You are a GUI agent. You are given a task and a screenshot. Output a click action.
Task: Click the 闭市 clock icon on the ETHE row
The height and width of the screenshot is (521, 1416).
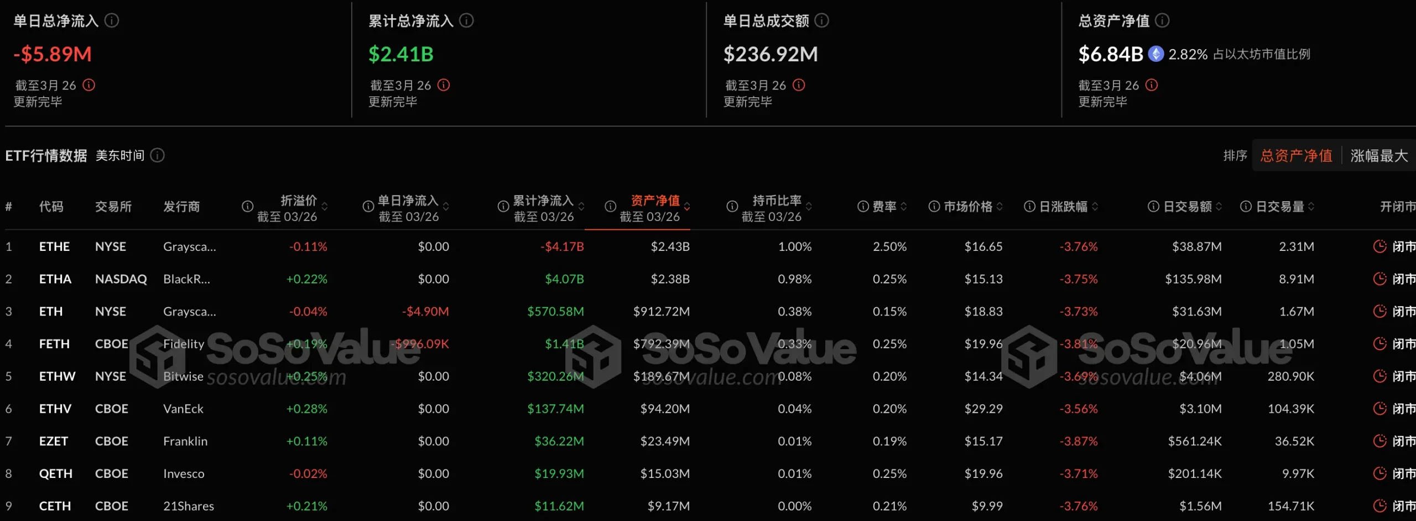coord(1379,246)
